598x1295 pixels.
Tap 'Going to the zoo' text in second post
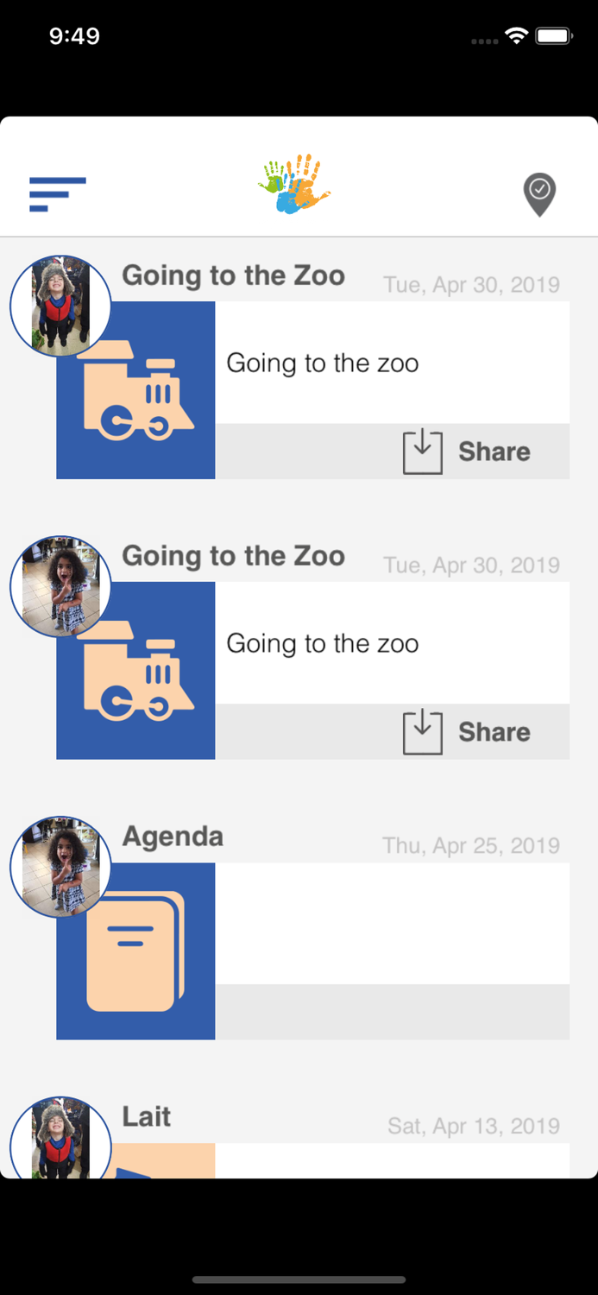(x=323, y=643)
